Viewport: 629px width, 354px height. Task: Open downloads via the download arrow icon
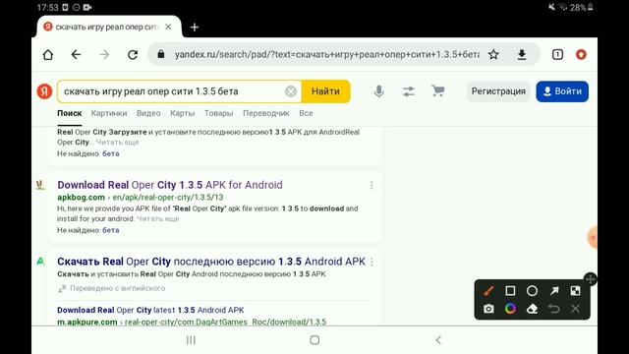point(522,55)
